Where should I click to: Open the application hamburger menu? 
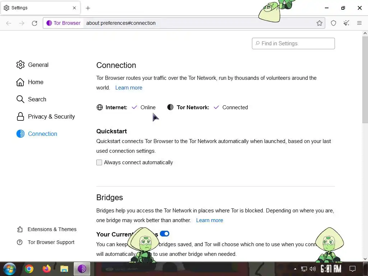(x=359, y=23)
